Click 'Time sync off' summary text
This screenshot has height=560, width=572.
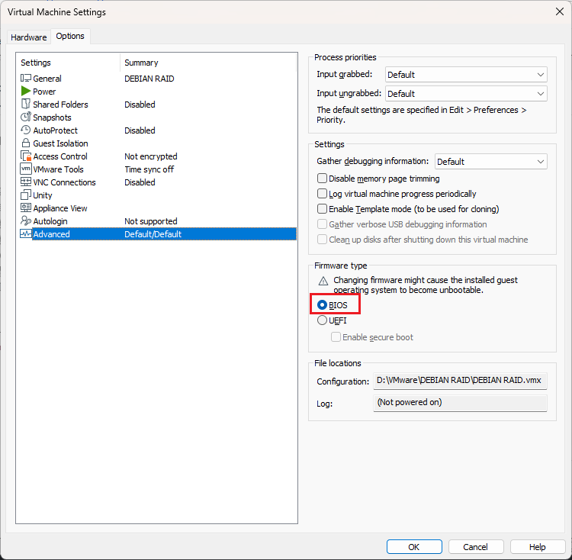149,169
